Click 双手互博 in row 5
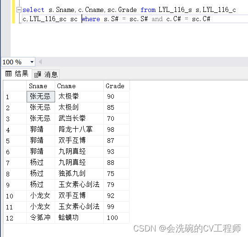 coord(79,141)
